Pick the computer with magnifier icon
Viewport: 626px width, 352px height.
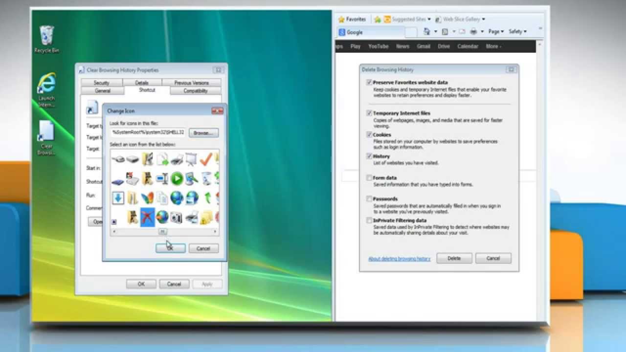coord(192,178)
